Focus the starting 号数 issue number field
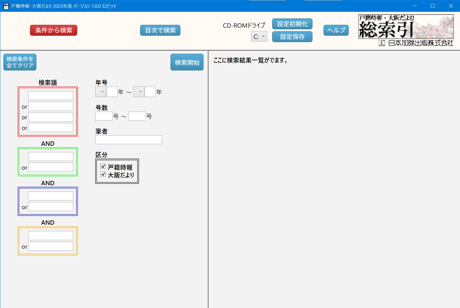Image resolution: width=460 pixels, height=308 pixels. pyautogui.click(x=104, y=116)
